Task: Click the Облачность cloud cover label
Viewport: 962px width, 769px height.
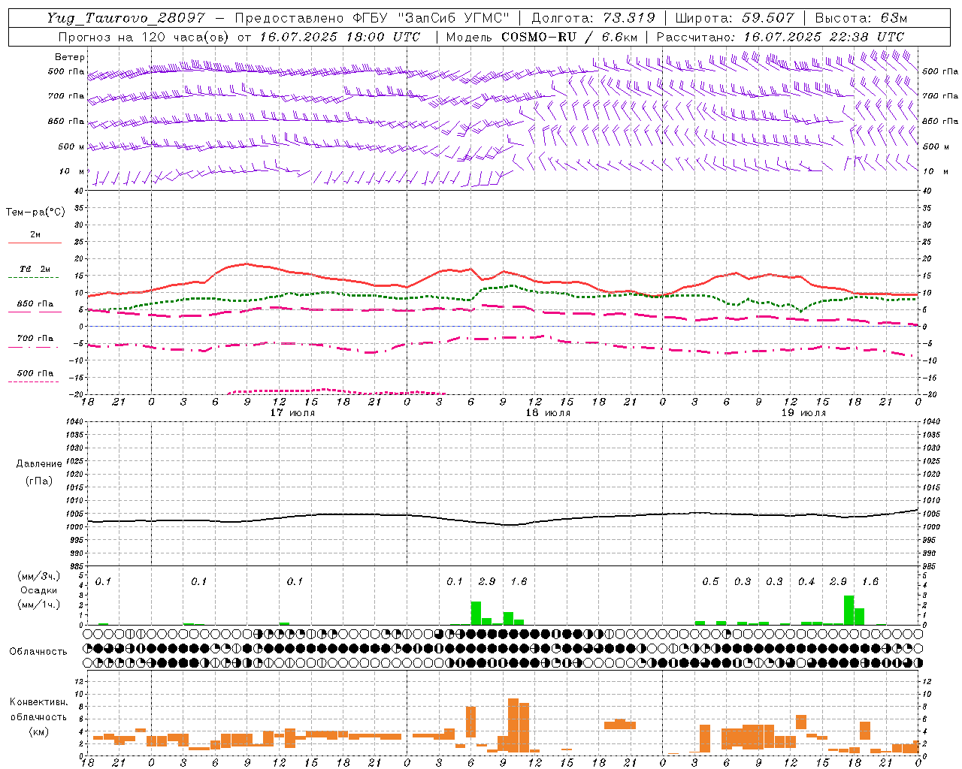Action: (38, 651)
